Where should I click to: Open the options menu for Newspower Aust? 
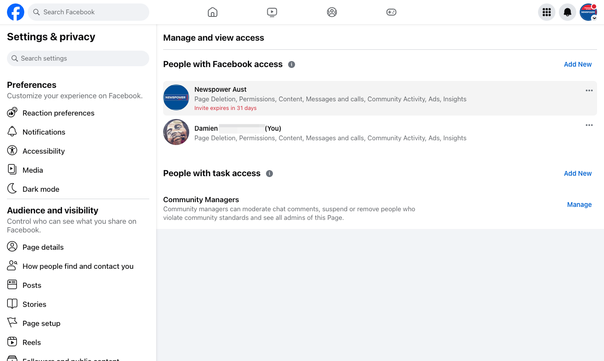(x=589, y=90)
